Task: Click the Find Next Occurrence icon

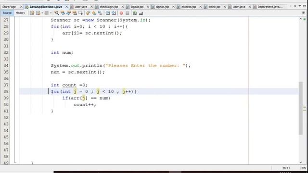Action: (x=68, y=13)
